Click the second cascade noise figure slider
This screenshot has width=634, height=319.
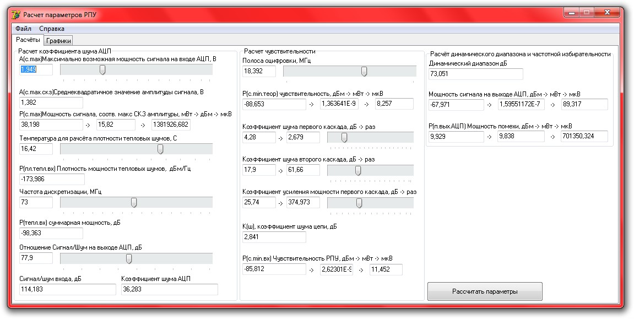tap(370, 171)
